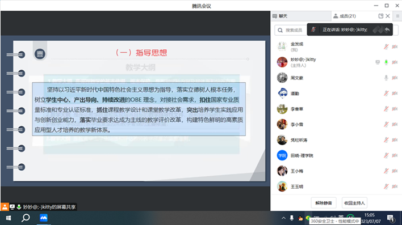The image size is (402, 225).
Task: Toggle 周文豪's microphone icon
Action: pos(386,78)
